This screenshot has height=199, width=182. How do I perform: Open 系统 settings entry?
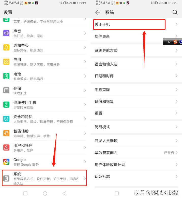click(x=44, y=178)
